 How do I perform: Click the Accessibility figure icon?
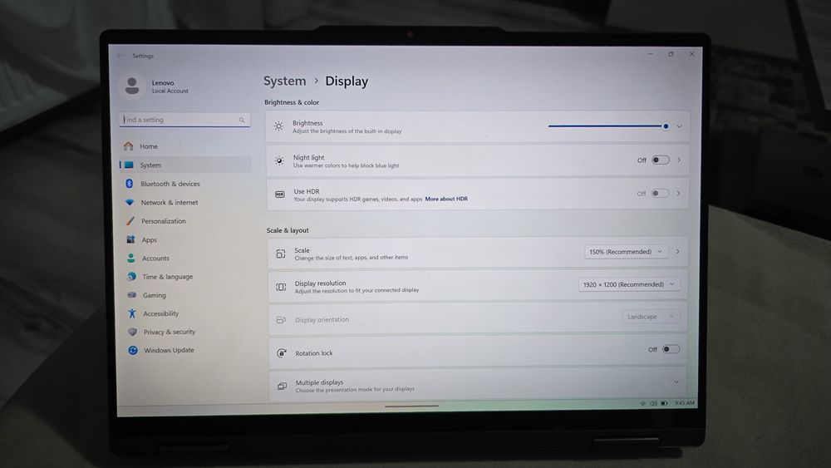tap(132, 313)
